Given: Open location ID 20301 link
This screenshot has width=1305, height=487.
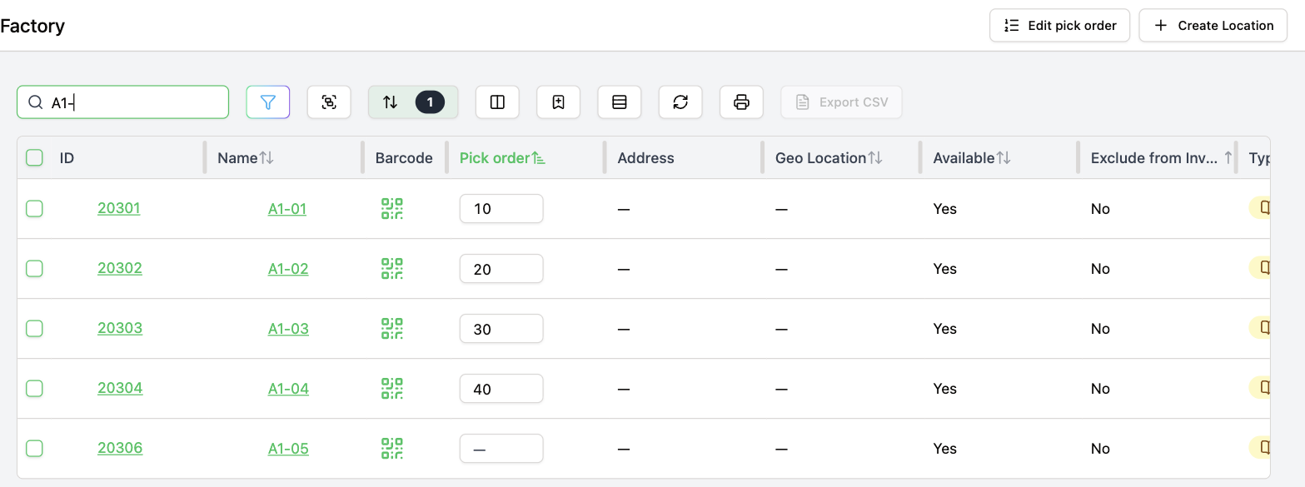Looking at the screenshot, I should tap(119, 208).
